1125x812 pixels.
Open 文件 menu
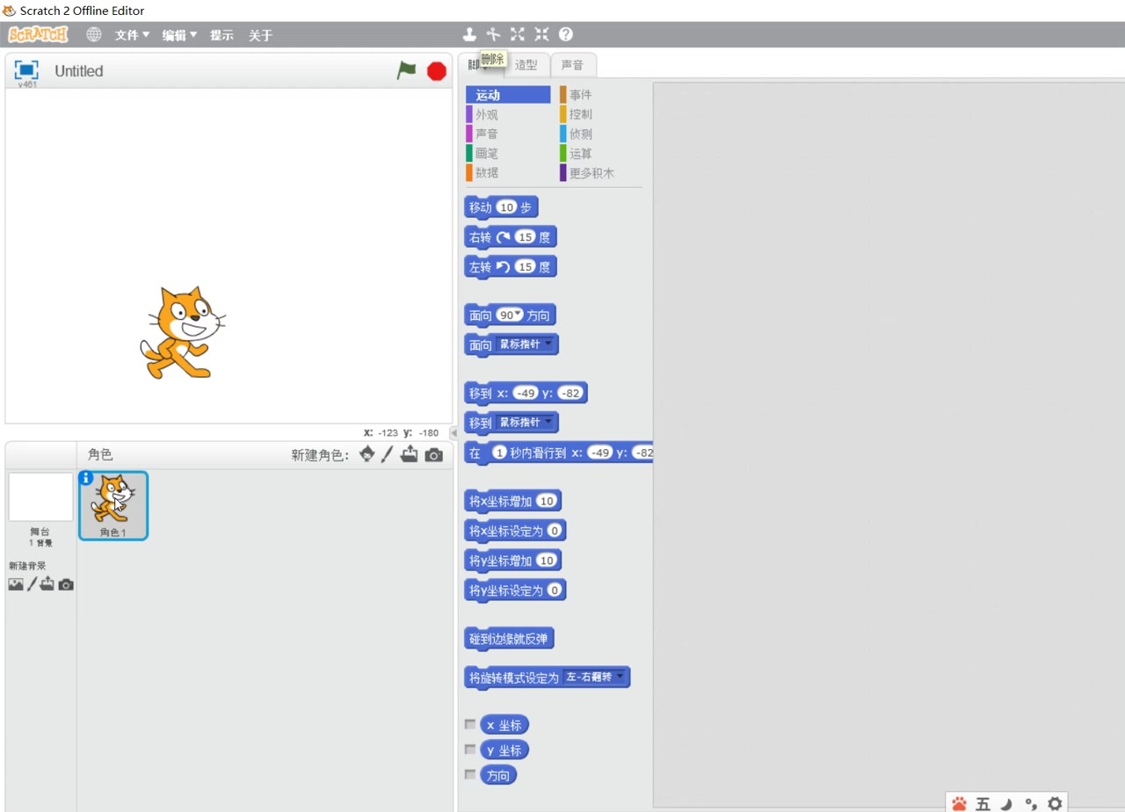tap(132, 35)
